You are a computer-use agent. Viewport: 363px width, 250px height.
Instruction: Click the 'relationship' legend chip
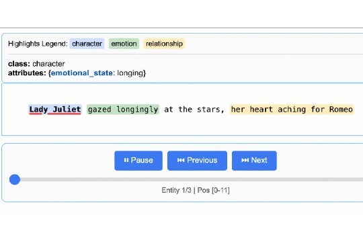click(x=164, y=44)
